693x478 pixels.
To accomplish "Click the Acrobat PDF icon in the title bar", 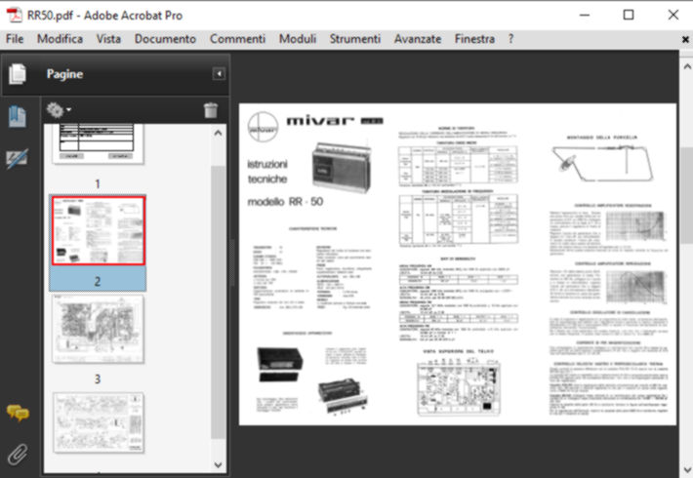I will [x=14, y=15].
